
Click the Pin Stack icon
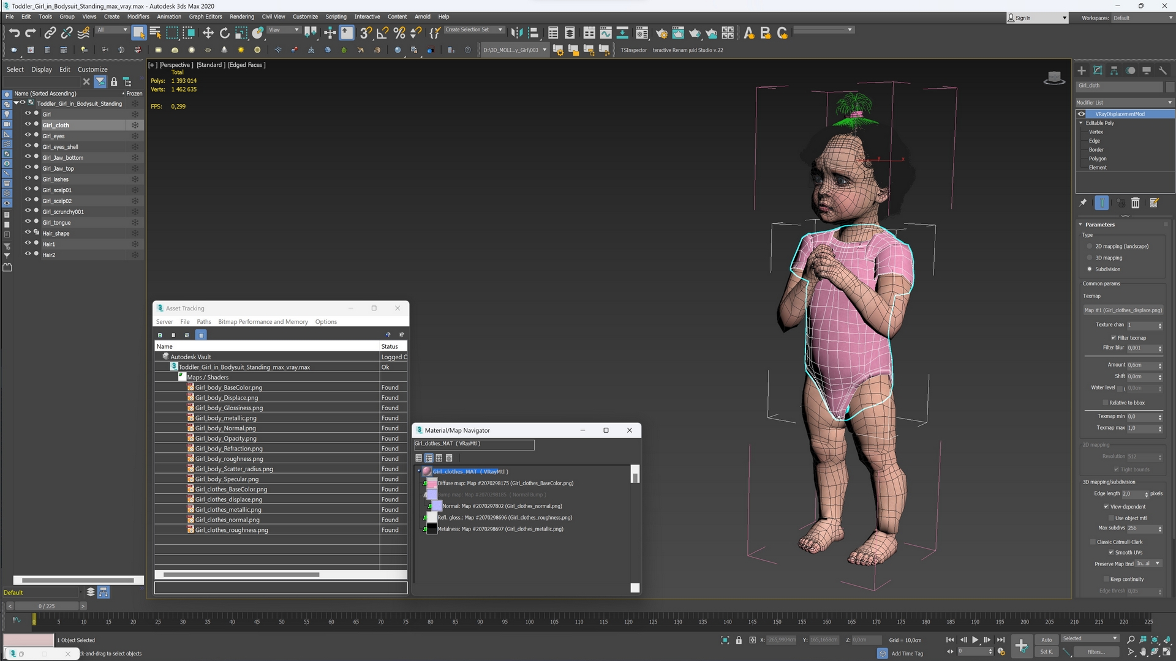pyautogui.click(x=1083, y=203)
